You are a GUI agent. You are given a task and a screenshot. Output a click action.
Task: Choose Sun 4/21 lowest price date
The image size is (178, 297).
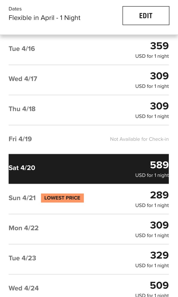(22, 198)
